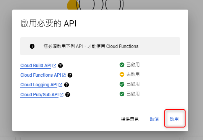Open Cloud Logging API external link icon

(x=60, y=85)
